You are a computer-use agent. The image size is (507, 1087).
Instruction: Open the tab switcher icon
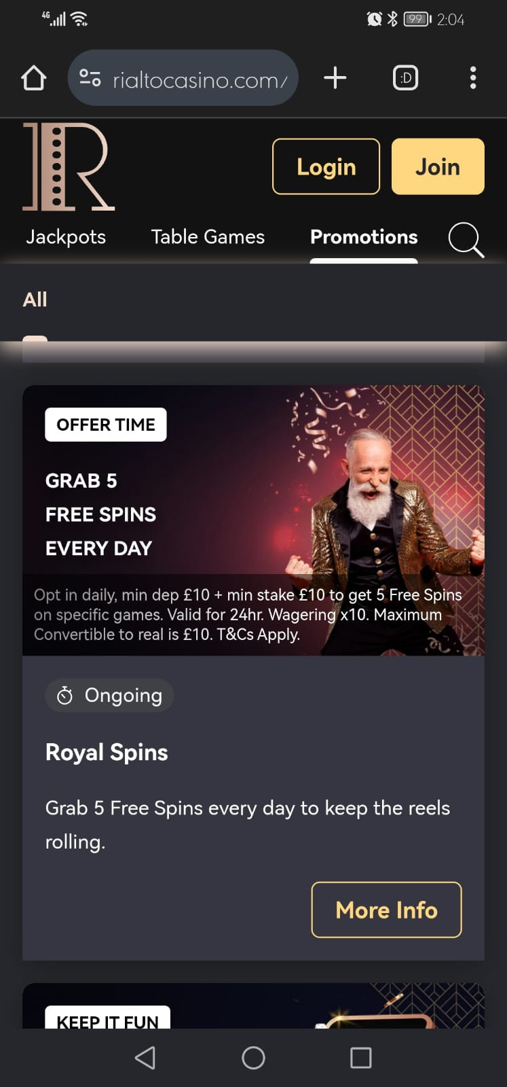405,77
